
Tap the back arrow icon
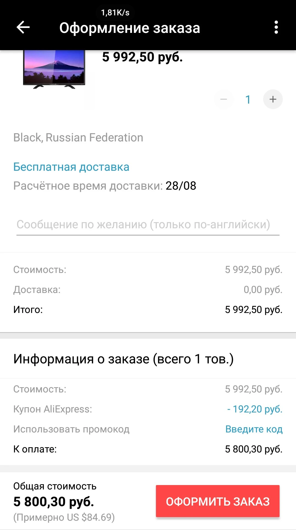coord(23,27)
